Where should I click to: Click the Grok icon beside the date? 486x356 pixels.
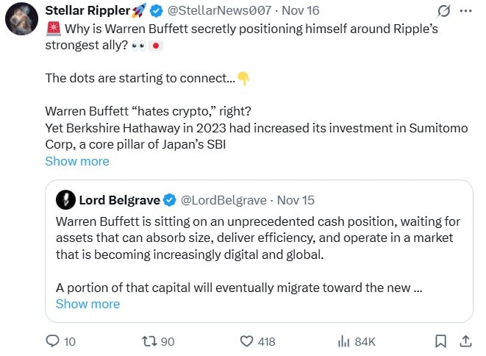[x=443, y=11]
